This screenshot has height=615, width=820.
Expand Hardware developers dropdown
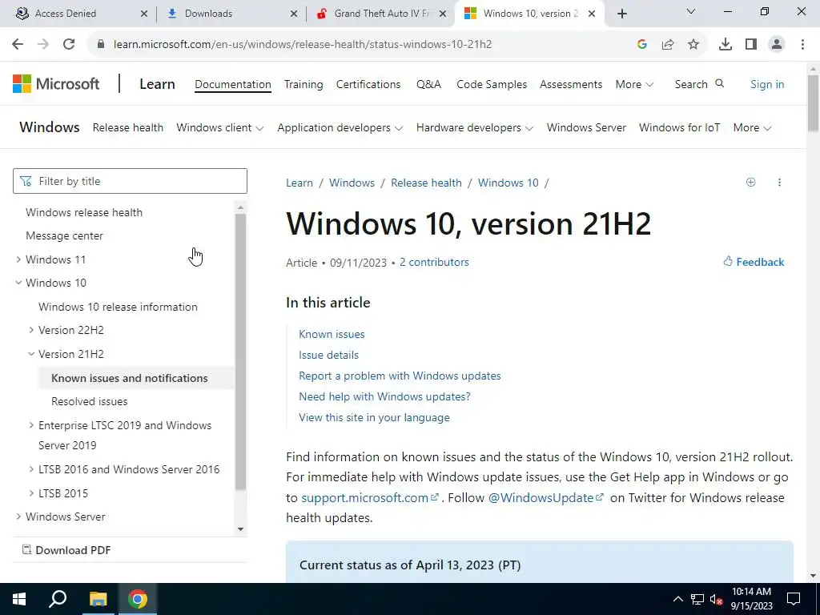click(x=475, y=127)
